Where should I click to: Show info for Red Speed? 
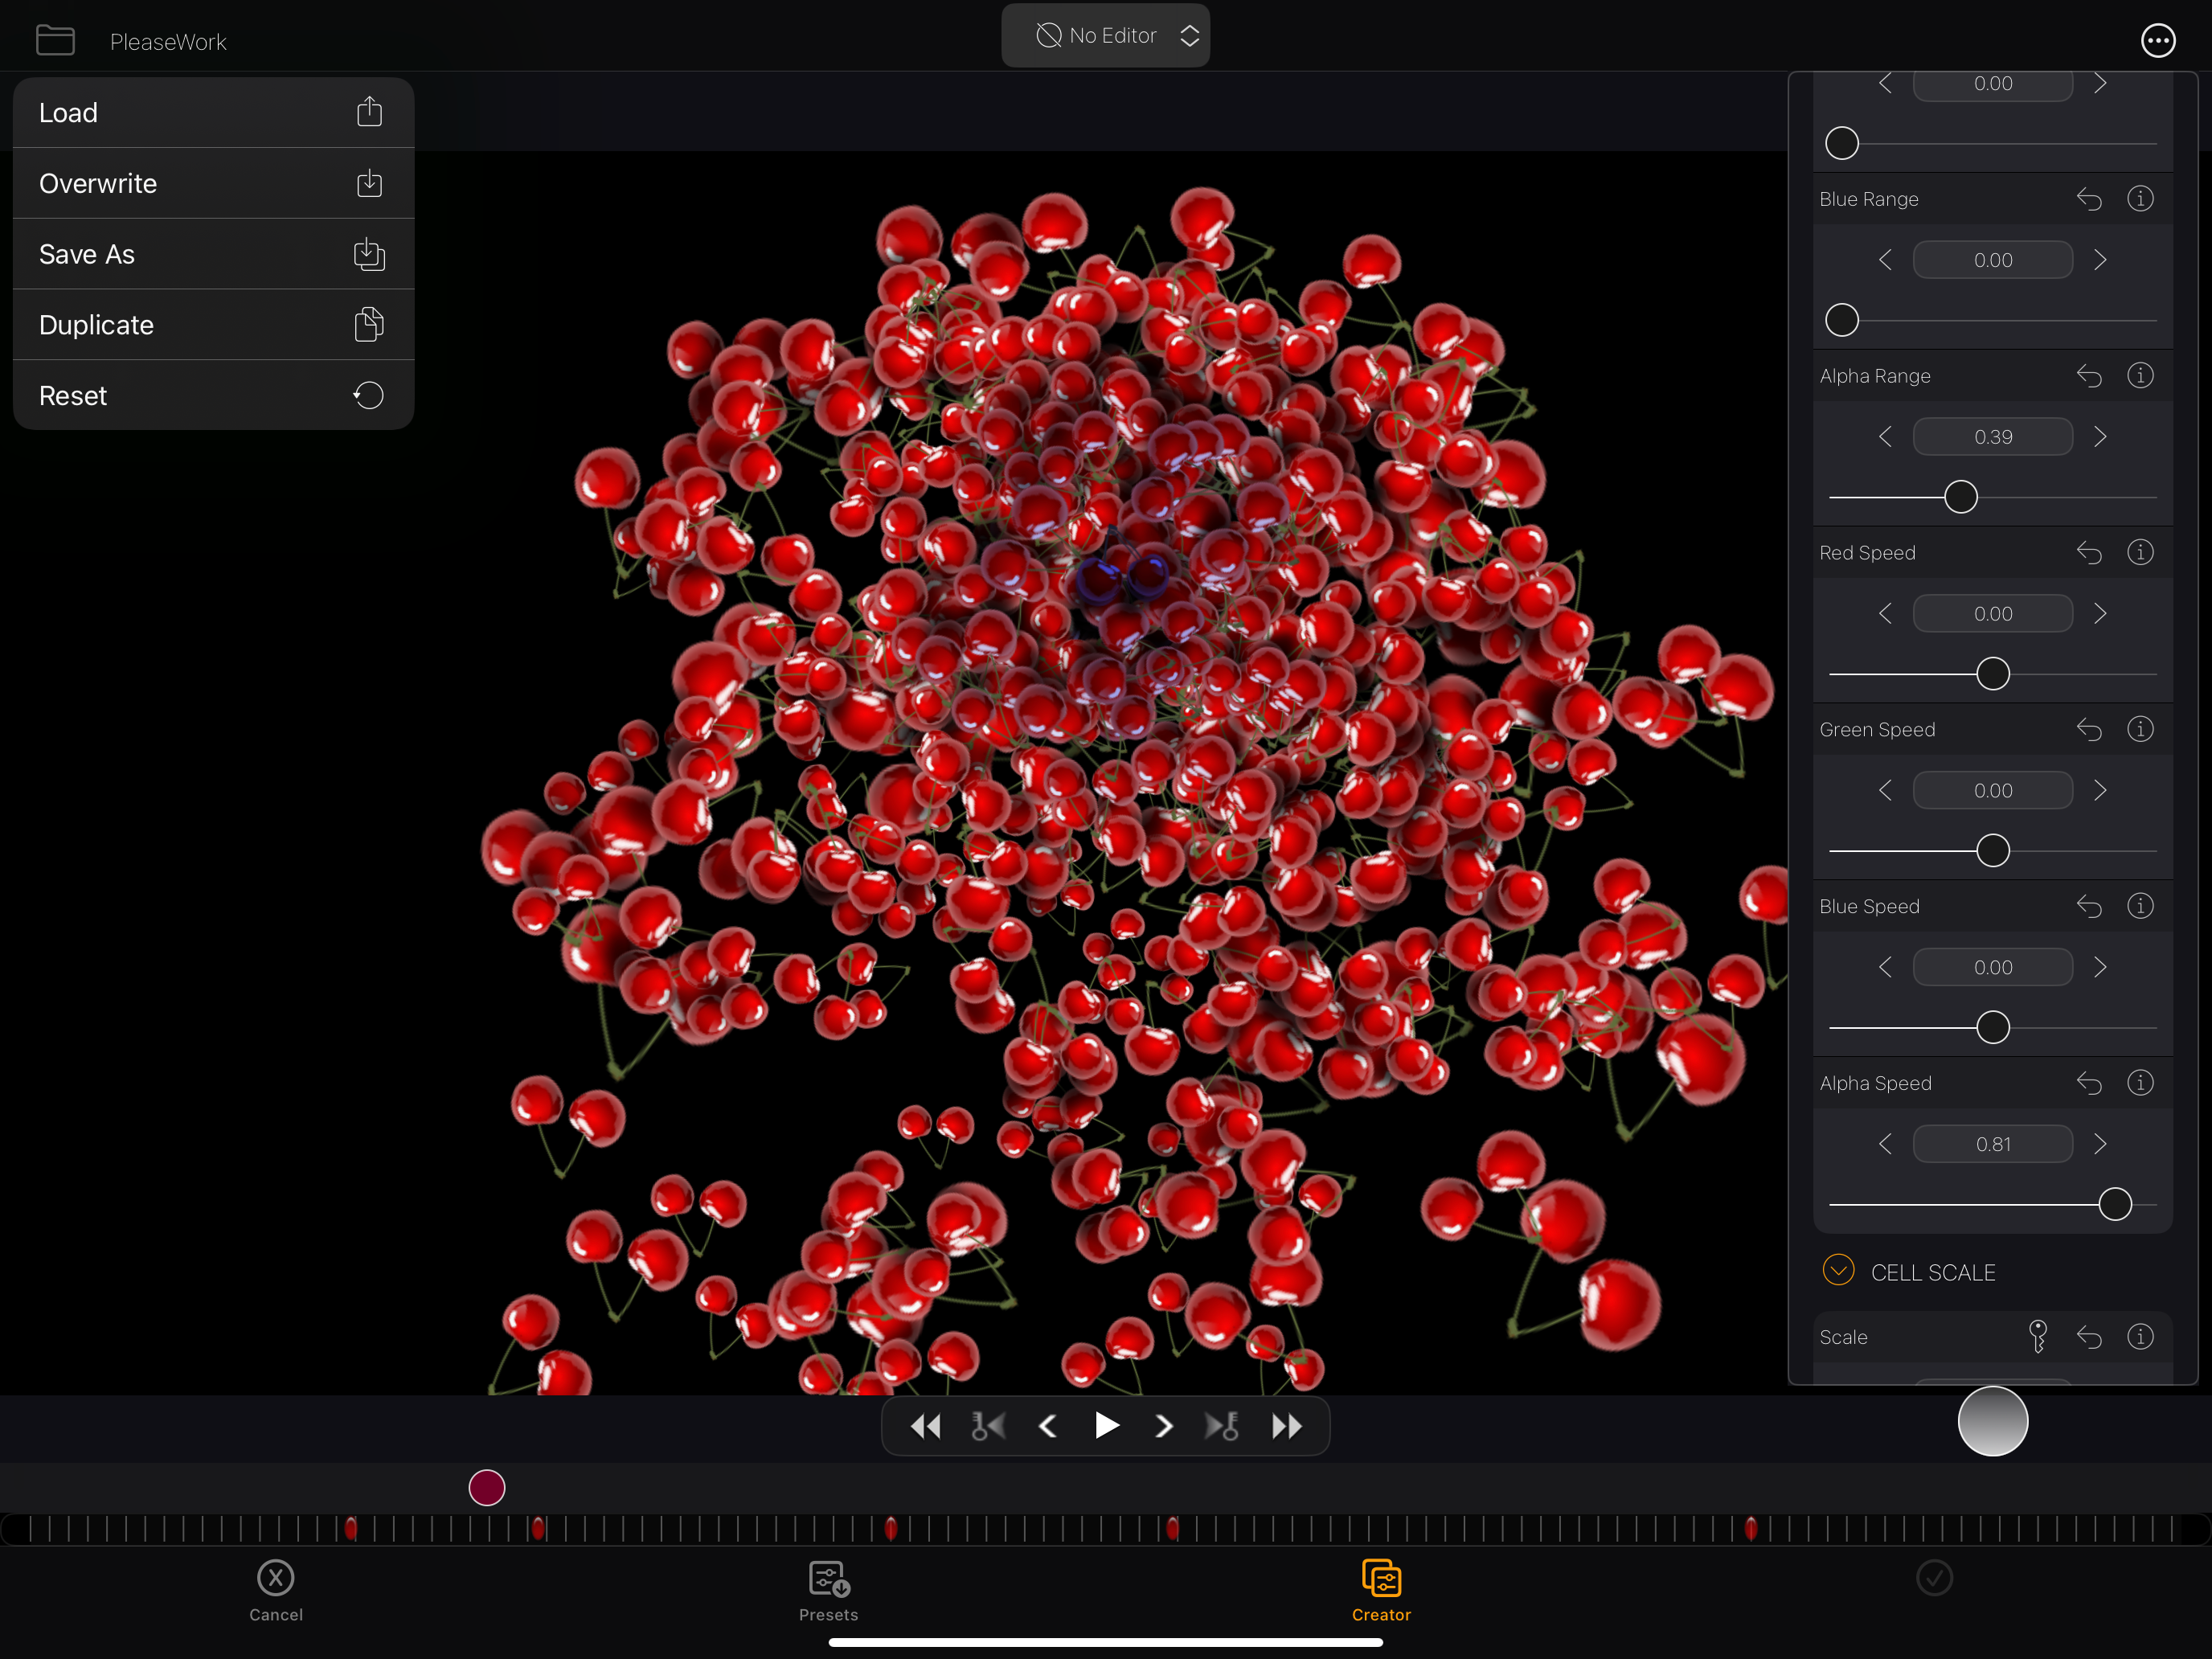point(2140,553)
